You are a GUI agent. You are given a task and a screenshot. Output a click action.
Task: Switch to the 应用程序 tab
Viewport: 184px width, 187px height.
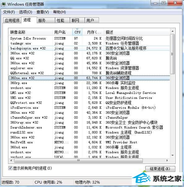pos(12,20)
